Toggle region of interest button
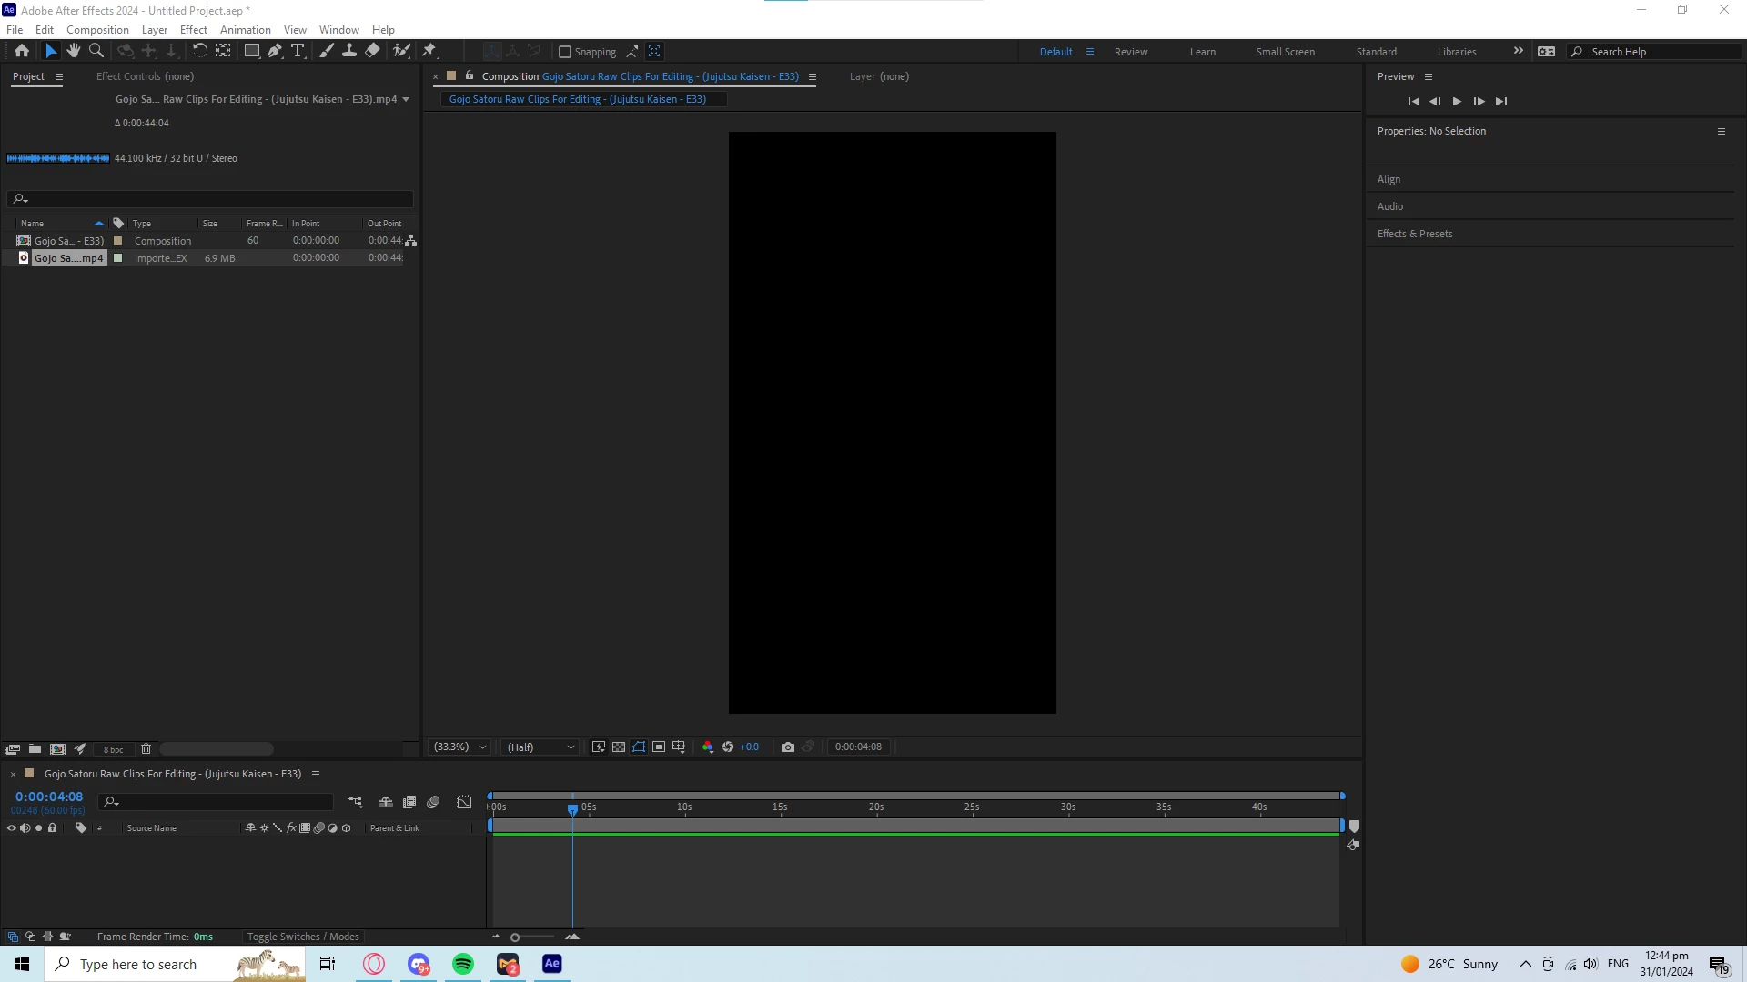Screen dimensions: 1747x982 [659, 747]
